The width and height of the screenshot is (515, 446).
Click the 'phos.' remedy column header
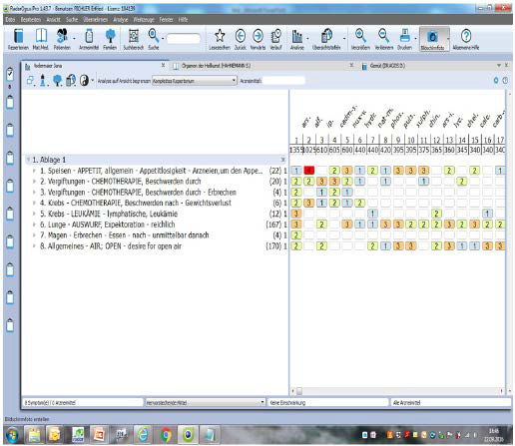(396, 120)
